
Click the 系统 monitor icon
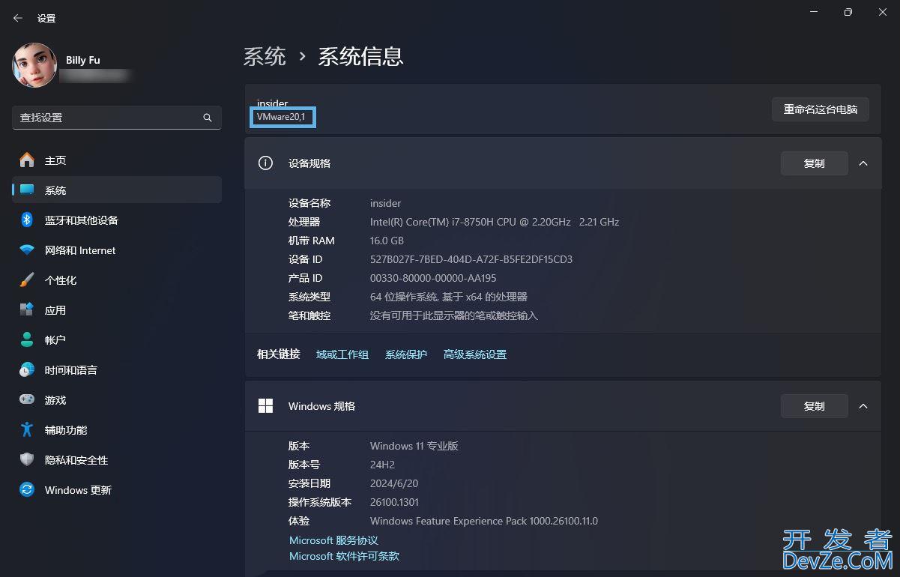tap(27, 190)
